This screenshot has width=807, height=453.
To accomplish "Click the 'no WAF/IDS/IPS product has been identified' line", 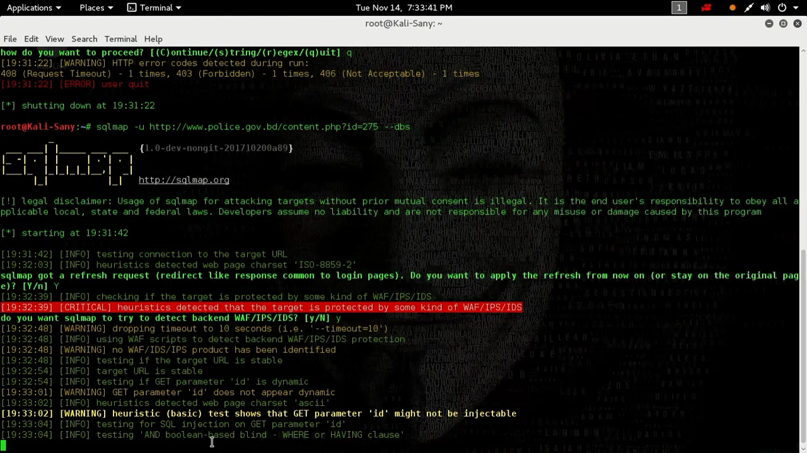I will pos(168,350).
